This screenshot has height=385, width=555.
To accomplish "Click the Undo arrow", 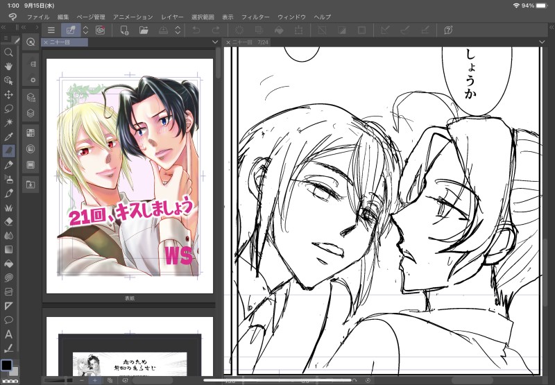I will tap(196, 31).
